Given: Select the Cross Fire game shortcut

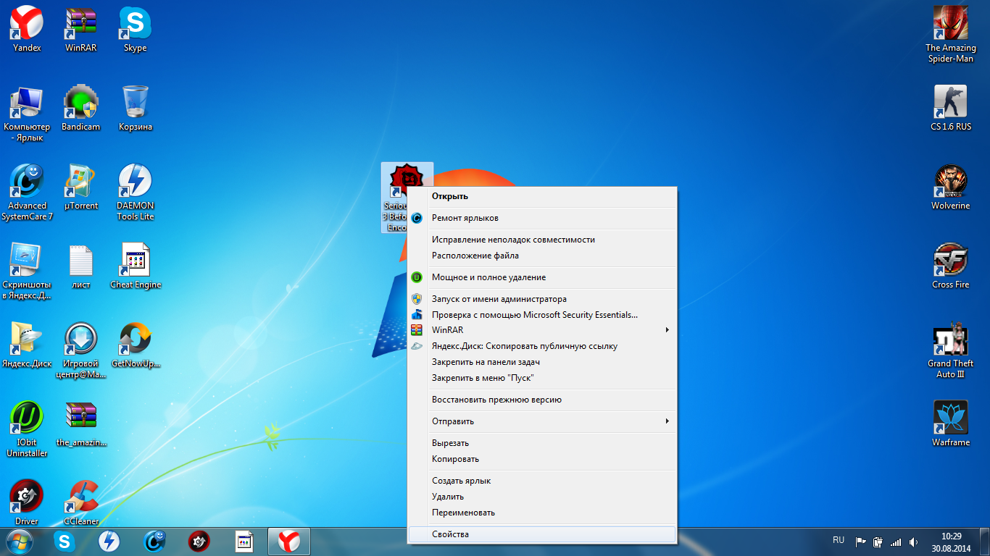Looking at the screenshot, I should tap(951, 266).
